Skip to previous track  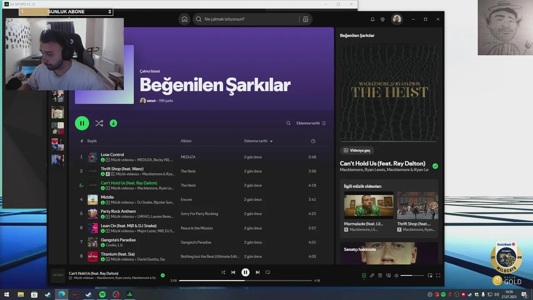[x=233, y=272]
